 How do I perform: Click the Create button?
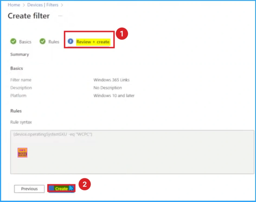pyautogui.click(x=61, y=188)
